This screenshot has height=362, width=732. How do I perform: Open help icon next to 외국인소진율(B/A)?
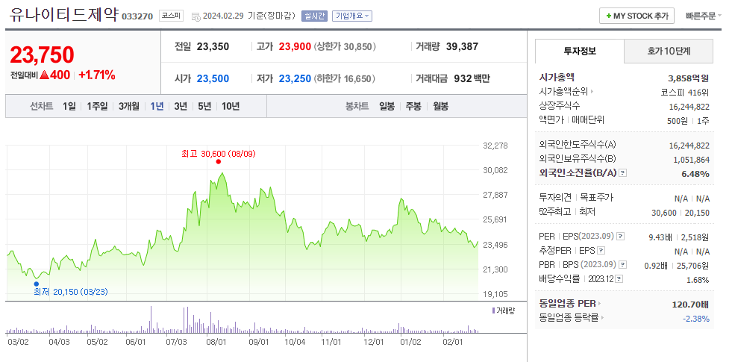pyautogui.click(x=623, y=173)
